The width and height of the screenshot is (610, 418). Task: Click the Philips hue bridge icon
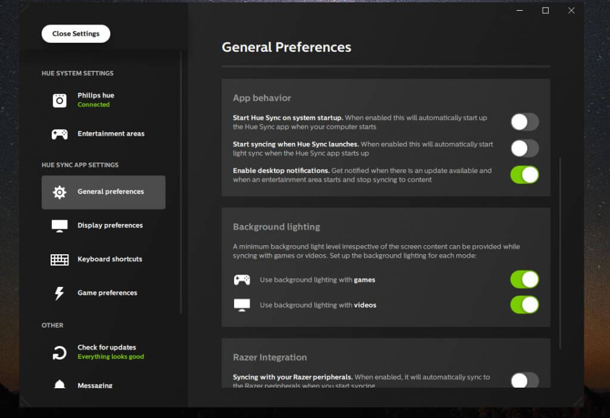[60, 100]
